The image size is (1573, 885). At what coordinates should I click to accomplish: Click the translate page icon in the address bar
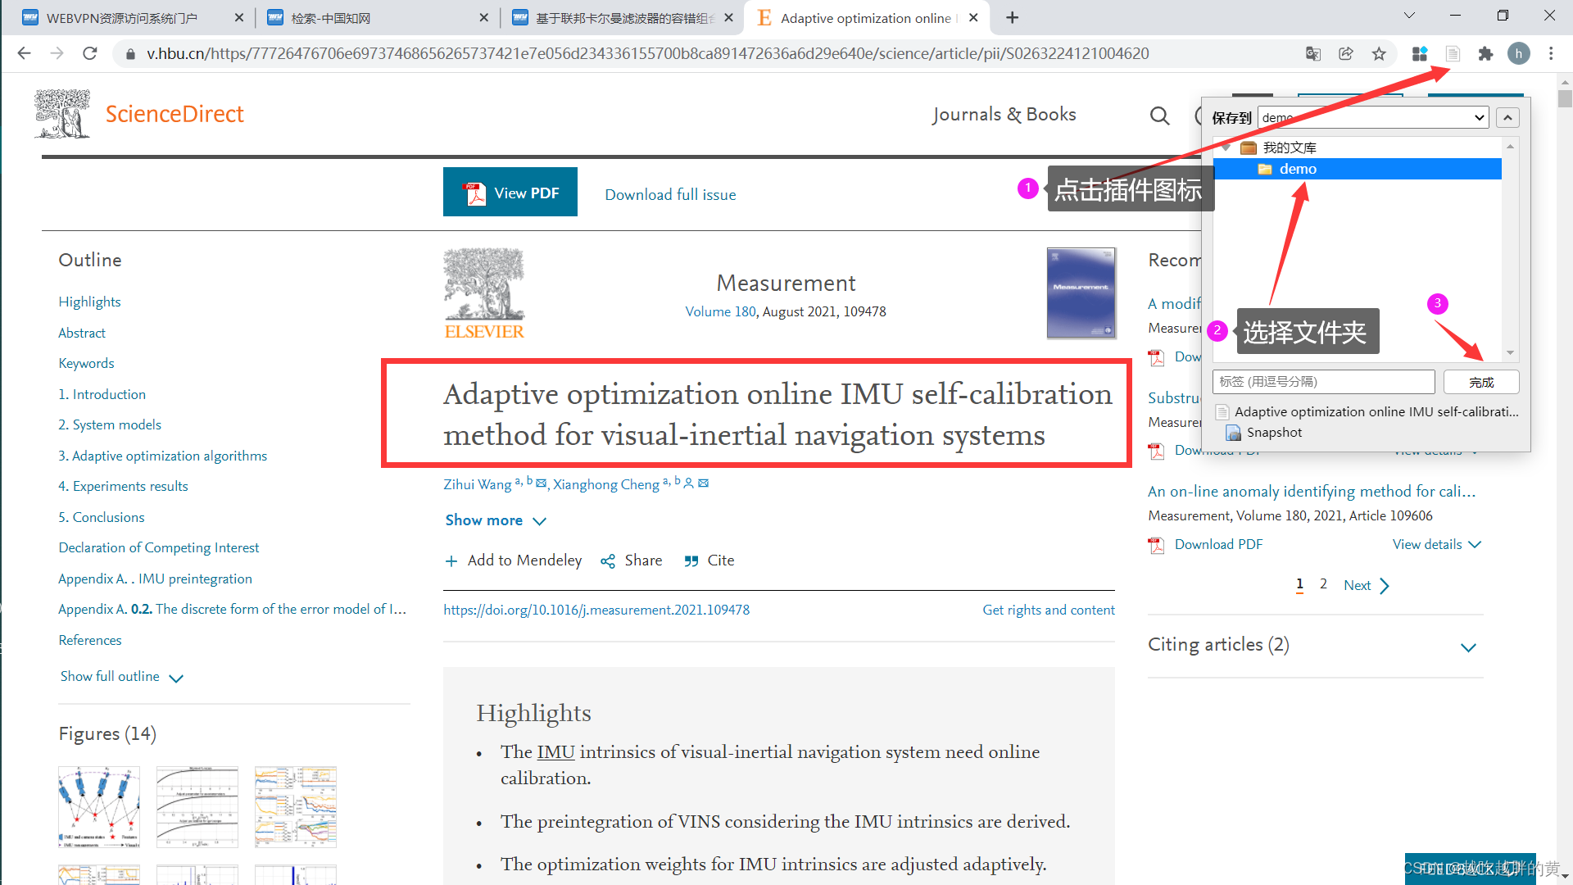[x=1313, y=54]
